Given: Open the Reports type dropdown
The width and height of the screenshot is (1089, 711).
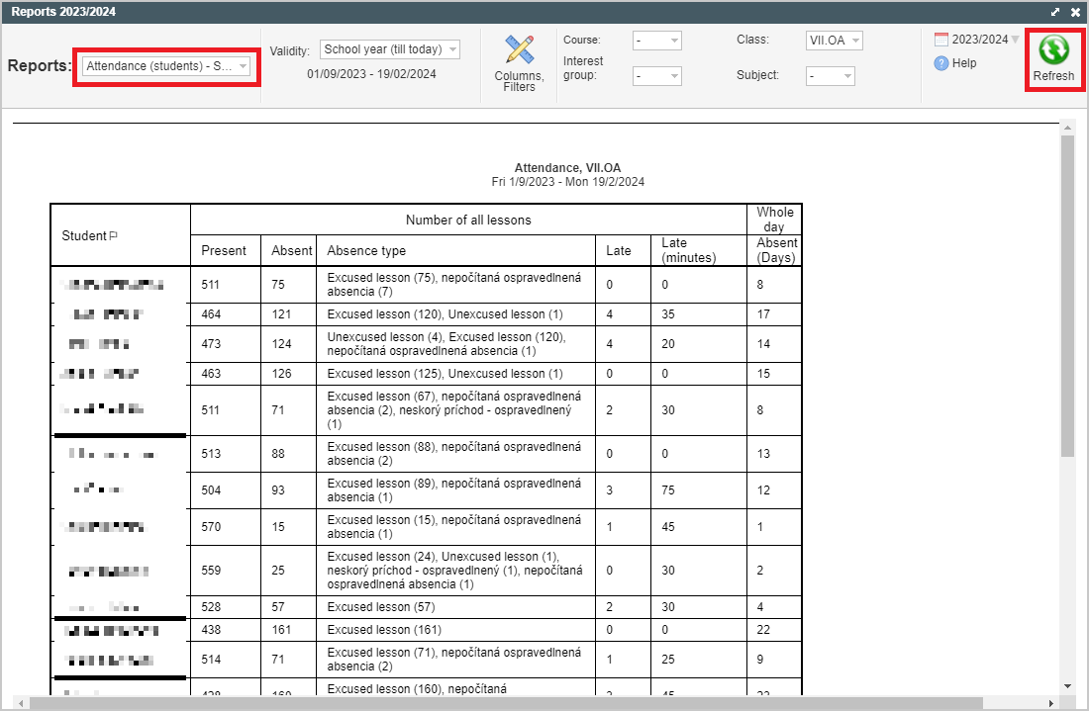Looking at the screenshot, I should coord(166,66).
